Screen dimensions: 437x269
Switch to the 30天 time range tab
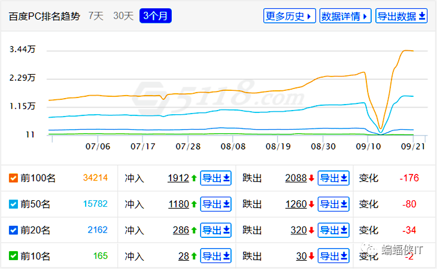pyautogui.click(x=123, y=16)
